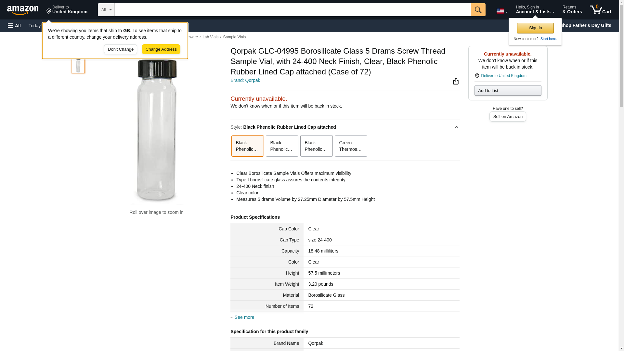Viewport: 624px width, 351px height.
Task: Click the Amazon logo
Action: pos(23,10)
